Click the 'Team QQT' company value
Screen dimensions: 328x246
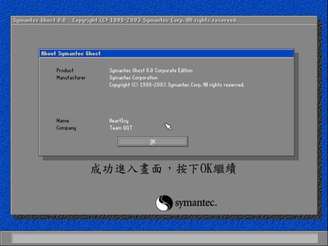[121, 128]
